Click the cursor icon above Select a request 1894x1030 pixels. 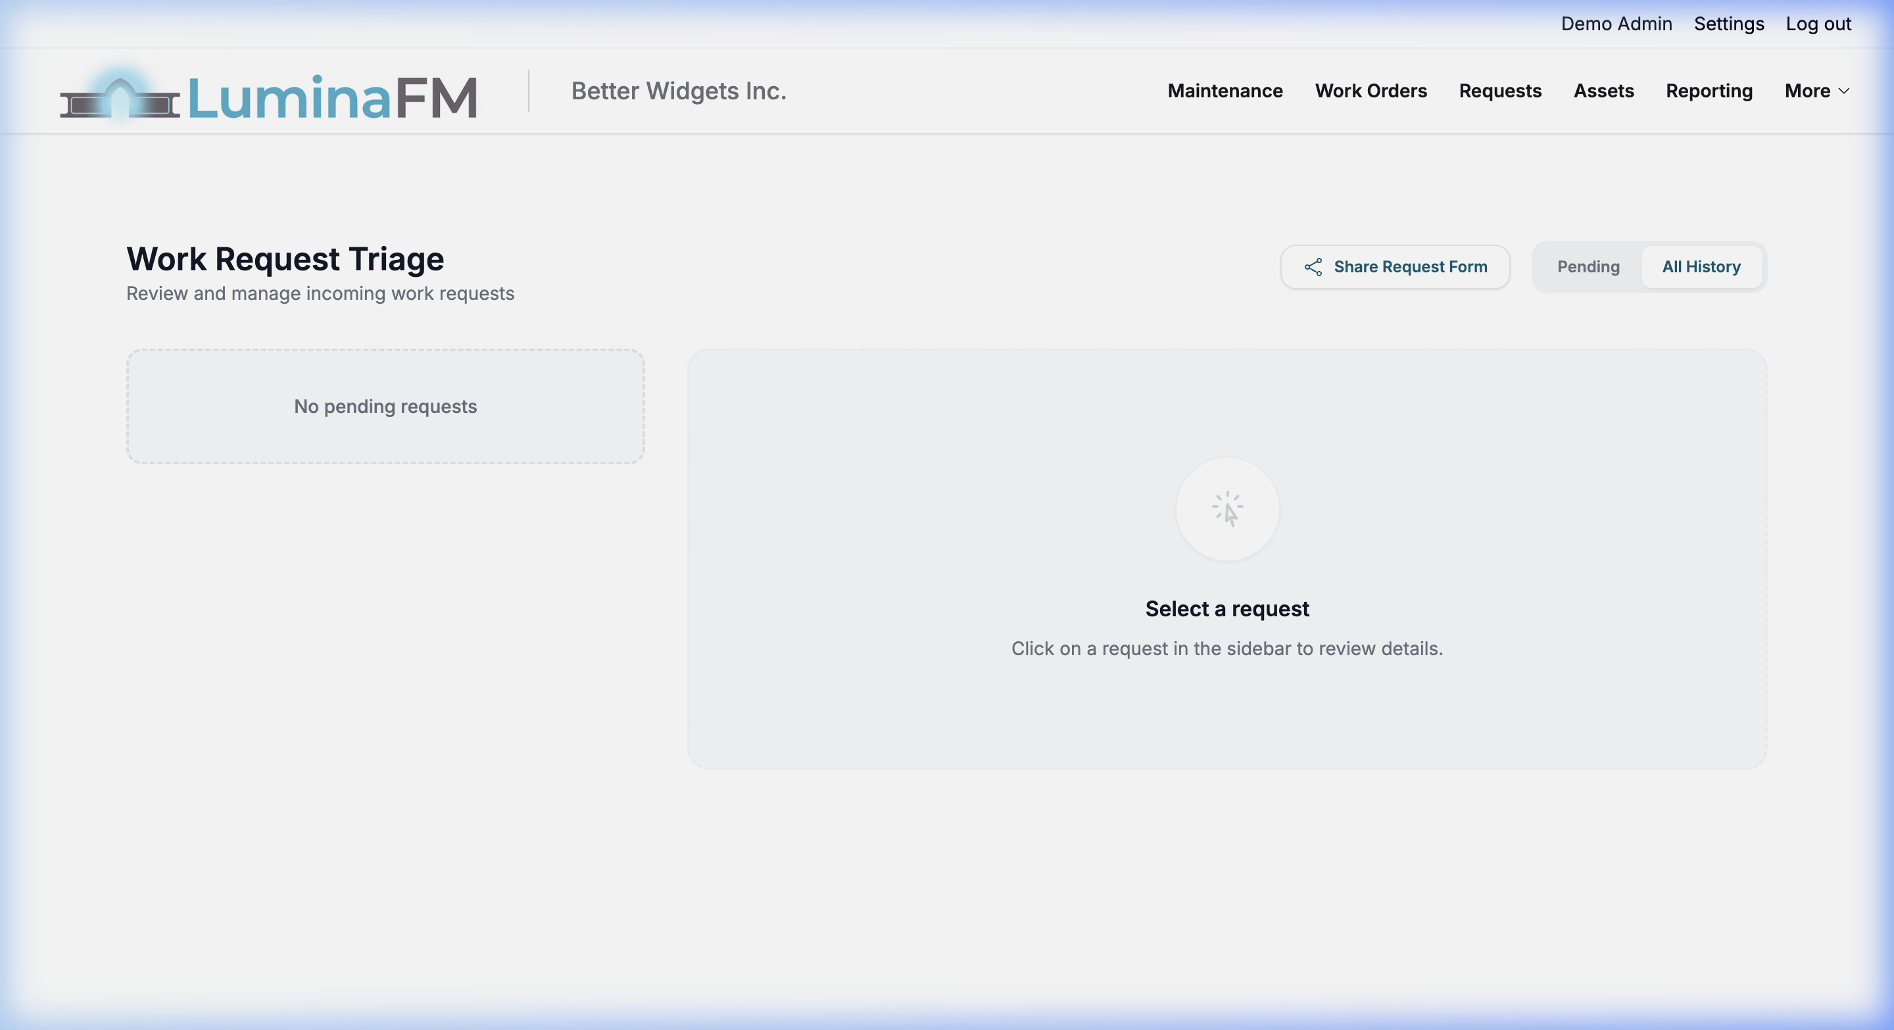[x=1227, y=508]
